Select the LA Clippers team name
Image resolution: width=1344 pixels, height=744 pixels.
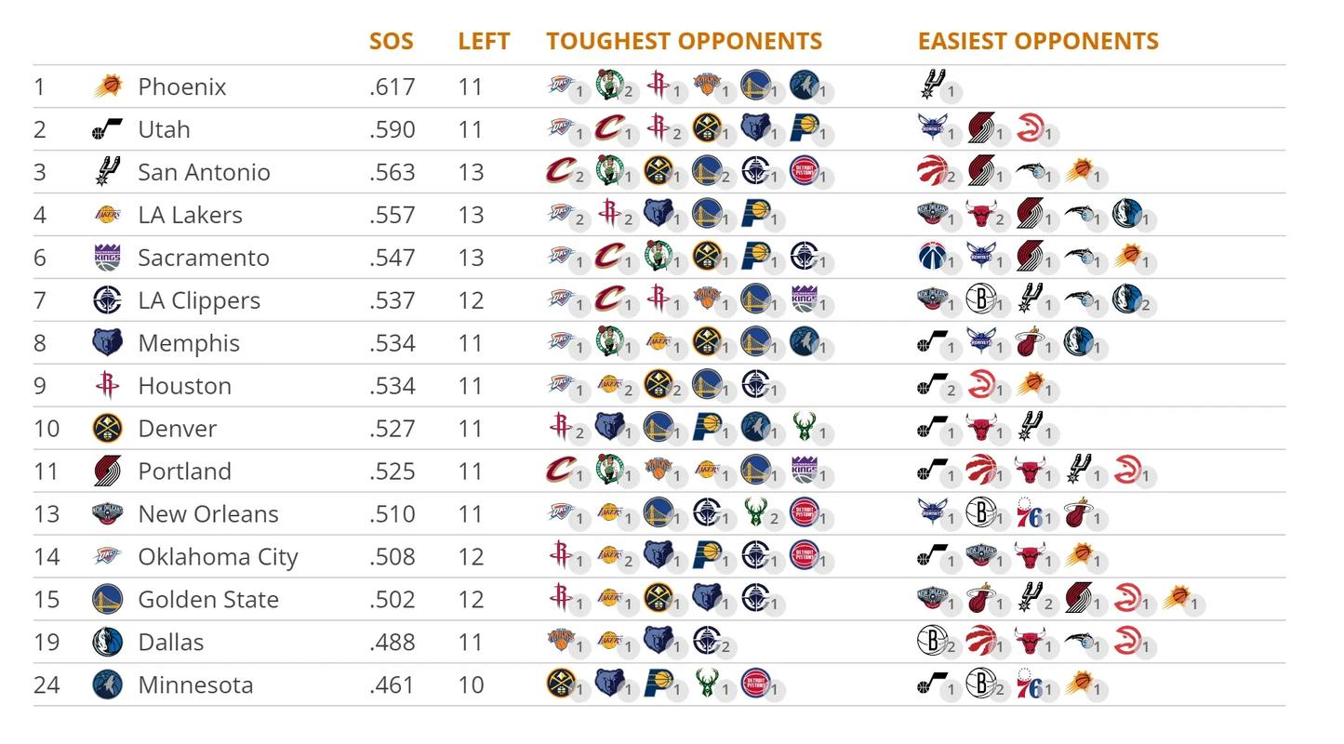pos(199,300)
